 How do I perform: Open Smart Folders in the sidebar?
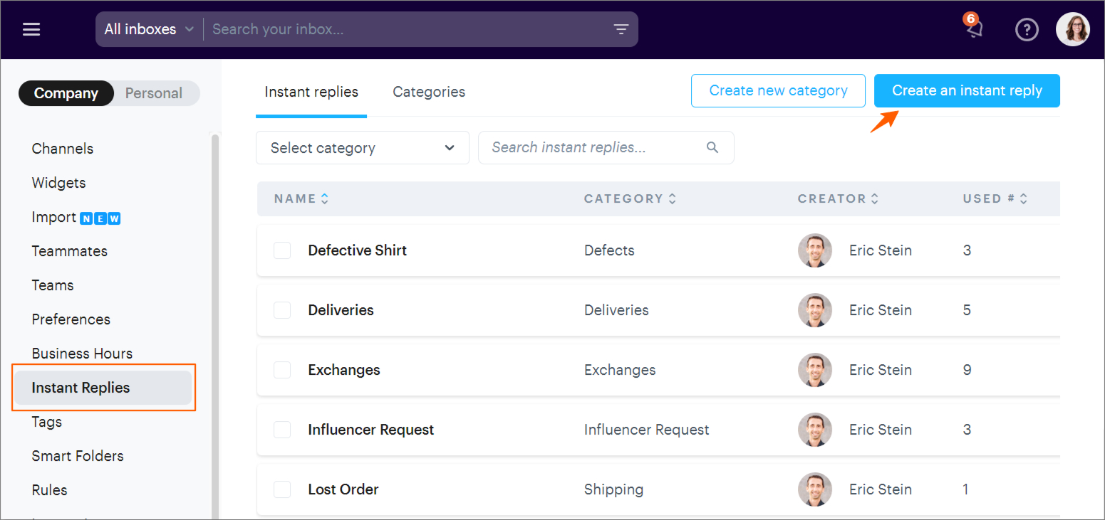tap(78, 456)
